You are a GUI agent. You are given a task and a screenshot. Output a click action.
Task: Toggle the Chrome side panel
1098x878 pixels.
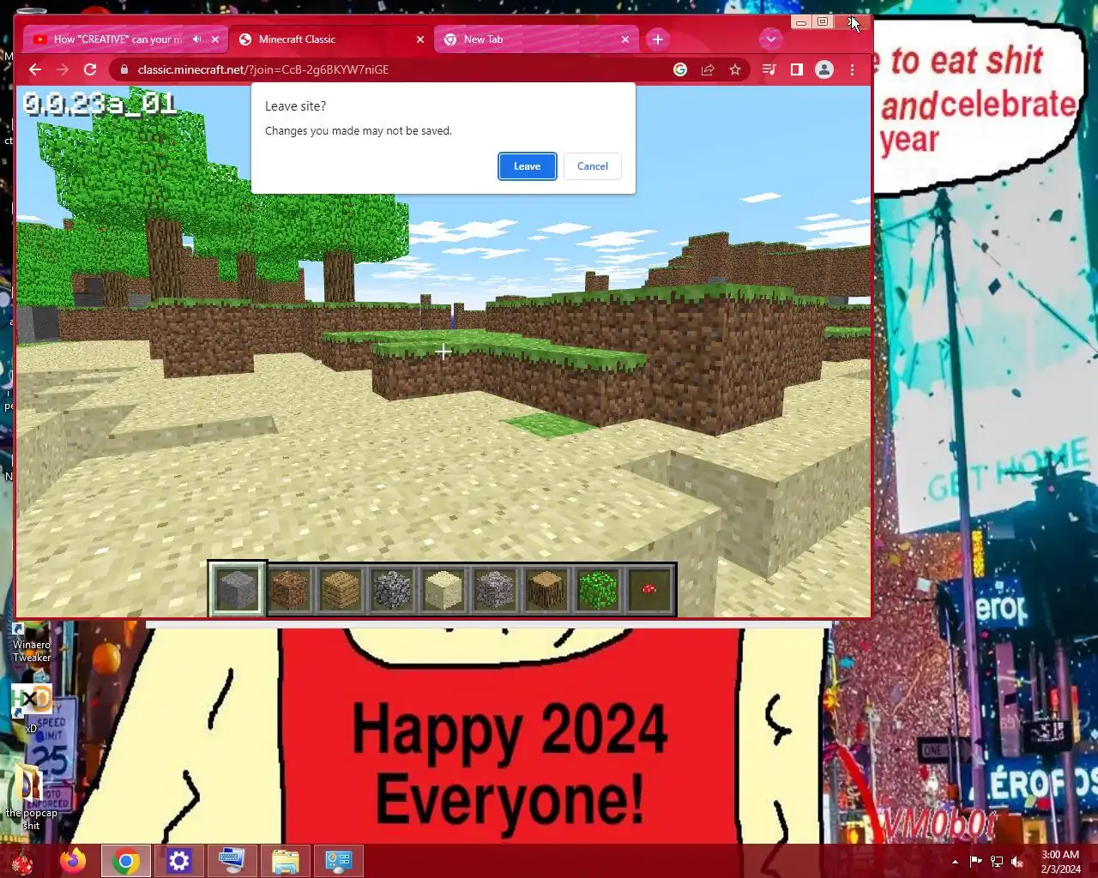pos(797,69)
